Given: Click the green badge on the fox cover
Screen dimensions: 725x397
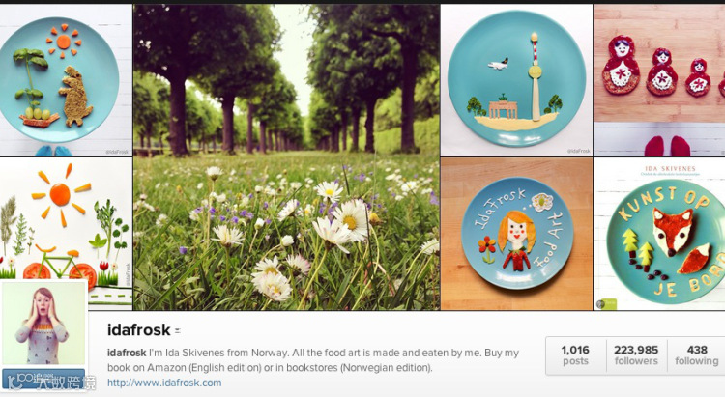Looking at the screenshot, I should coord(606,303).
